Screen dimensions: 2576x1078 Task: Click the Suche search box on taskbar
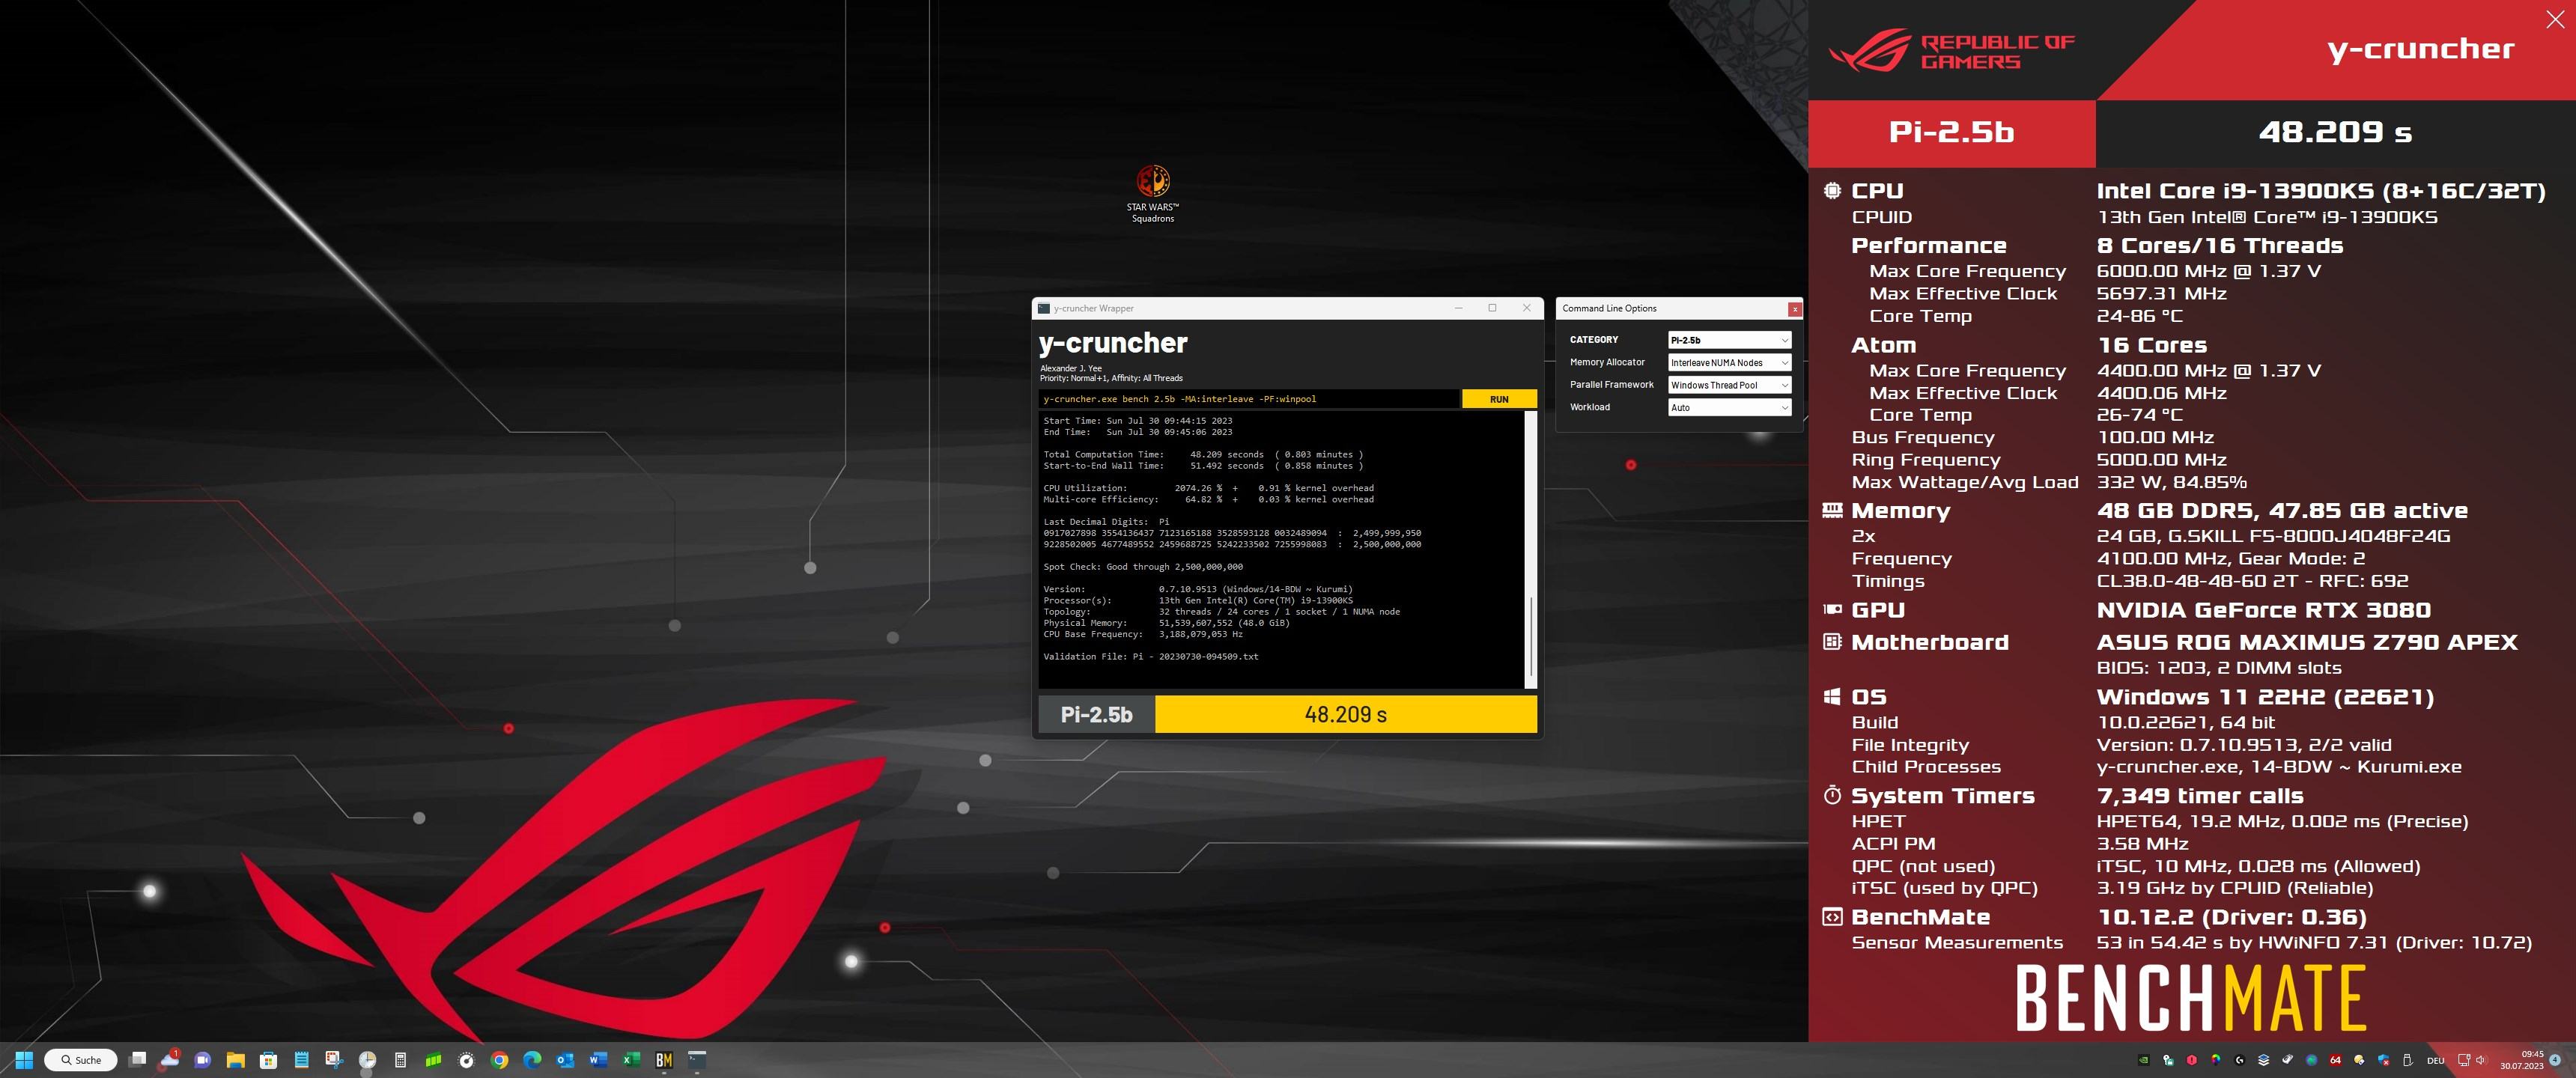point(81,1060)
